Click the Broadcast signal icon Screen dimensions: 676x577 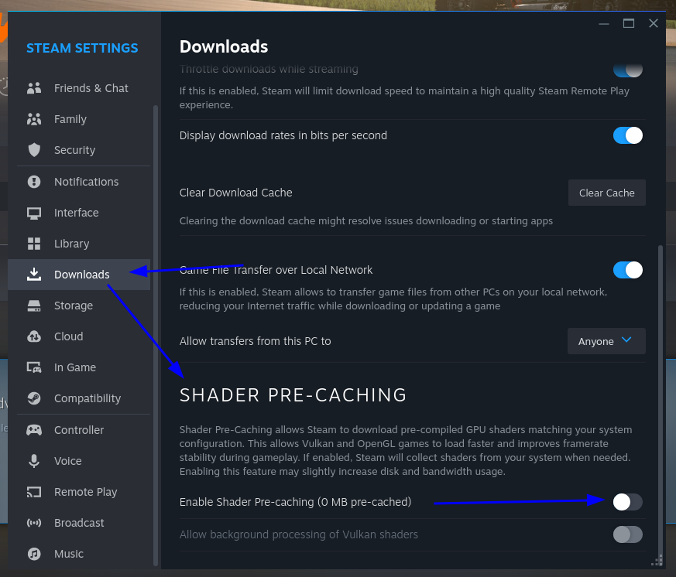34,523
